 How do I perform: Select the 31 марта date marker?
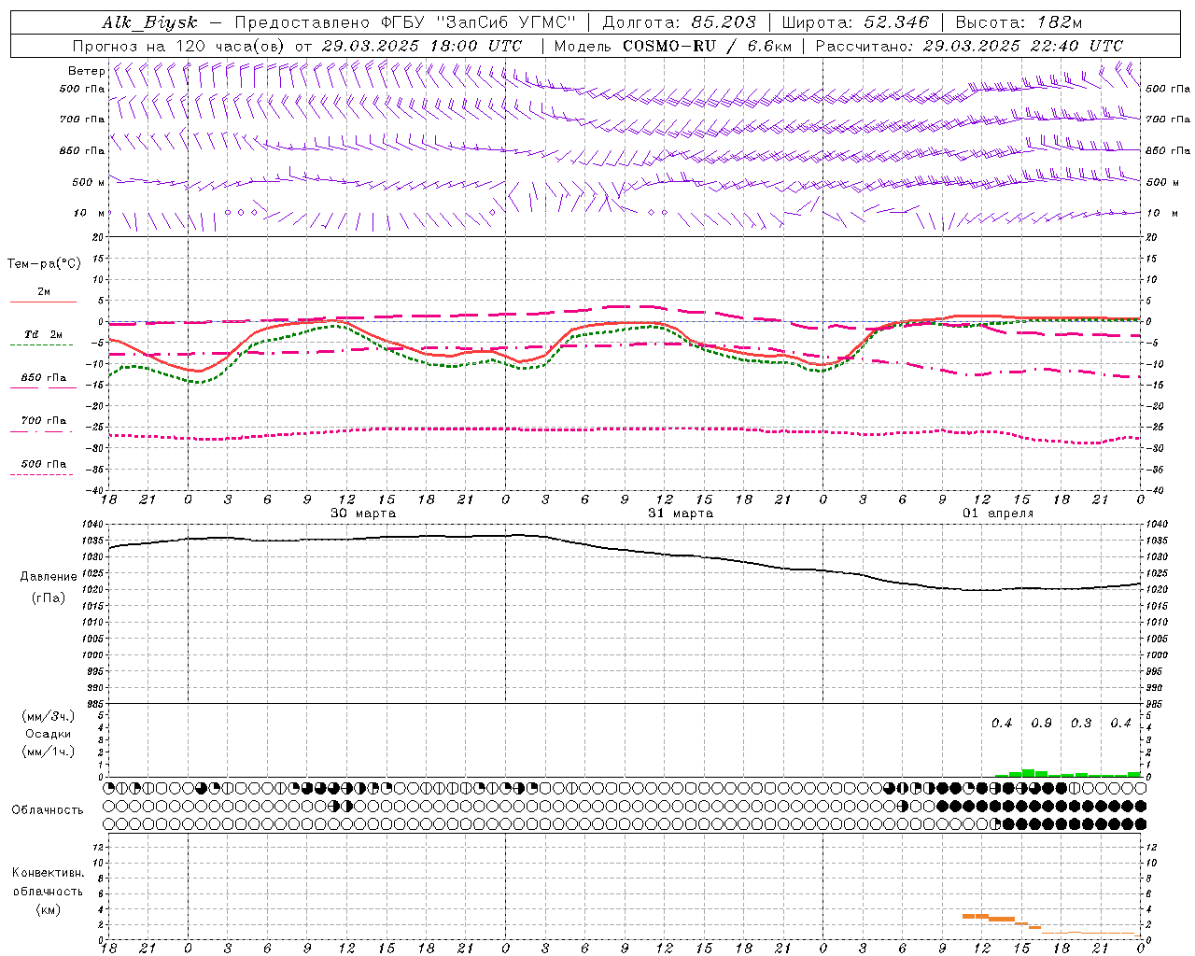coord(681,513)
